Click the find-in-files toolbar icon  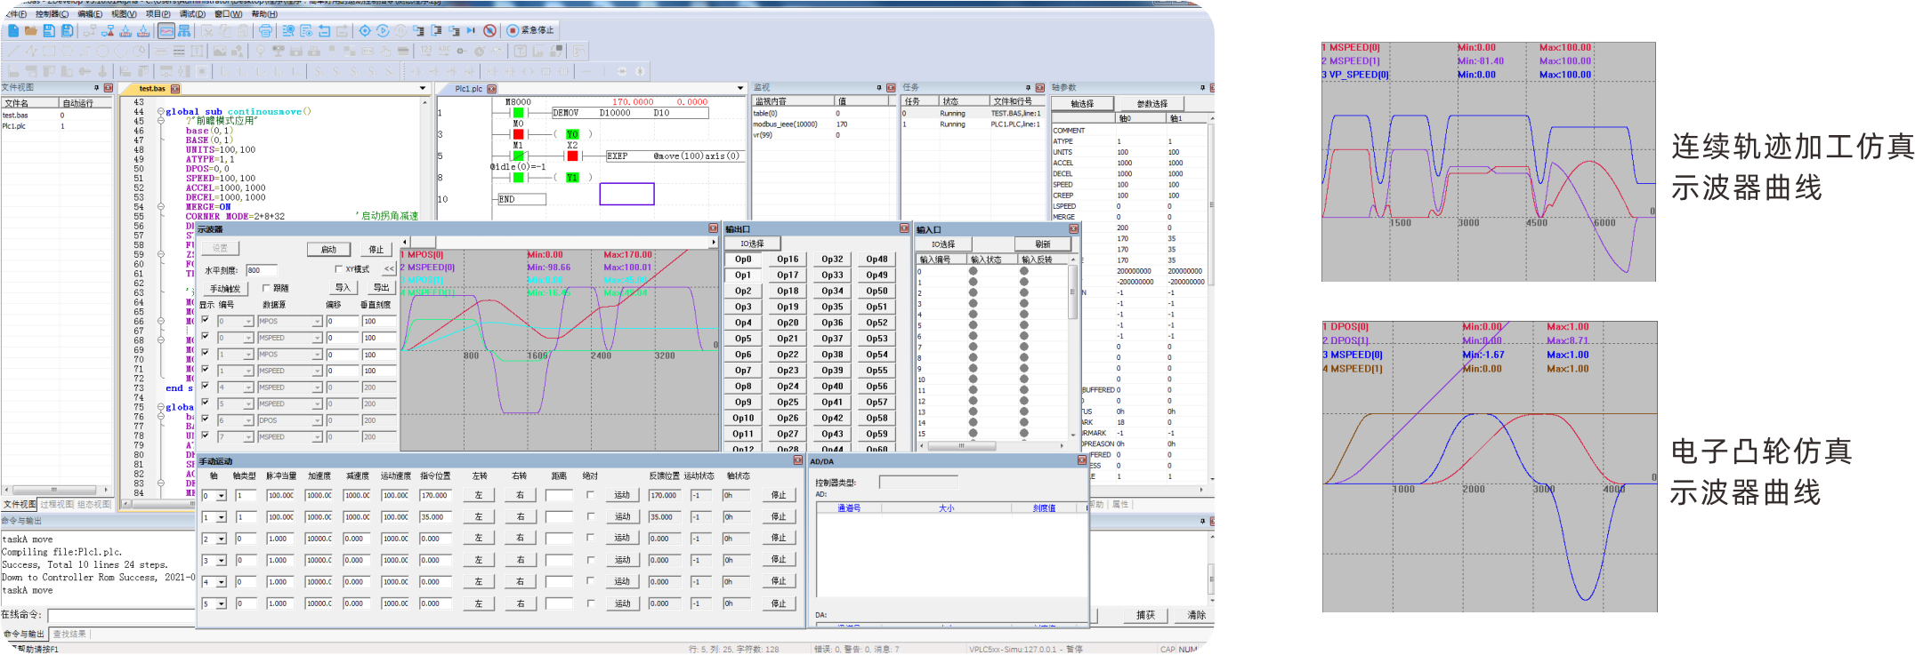click(x=306, y=30)
